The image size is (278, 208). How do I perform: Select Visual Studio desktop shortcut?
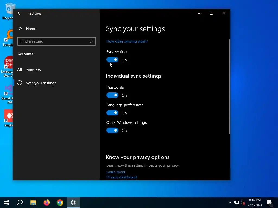(x=7, y=94)
